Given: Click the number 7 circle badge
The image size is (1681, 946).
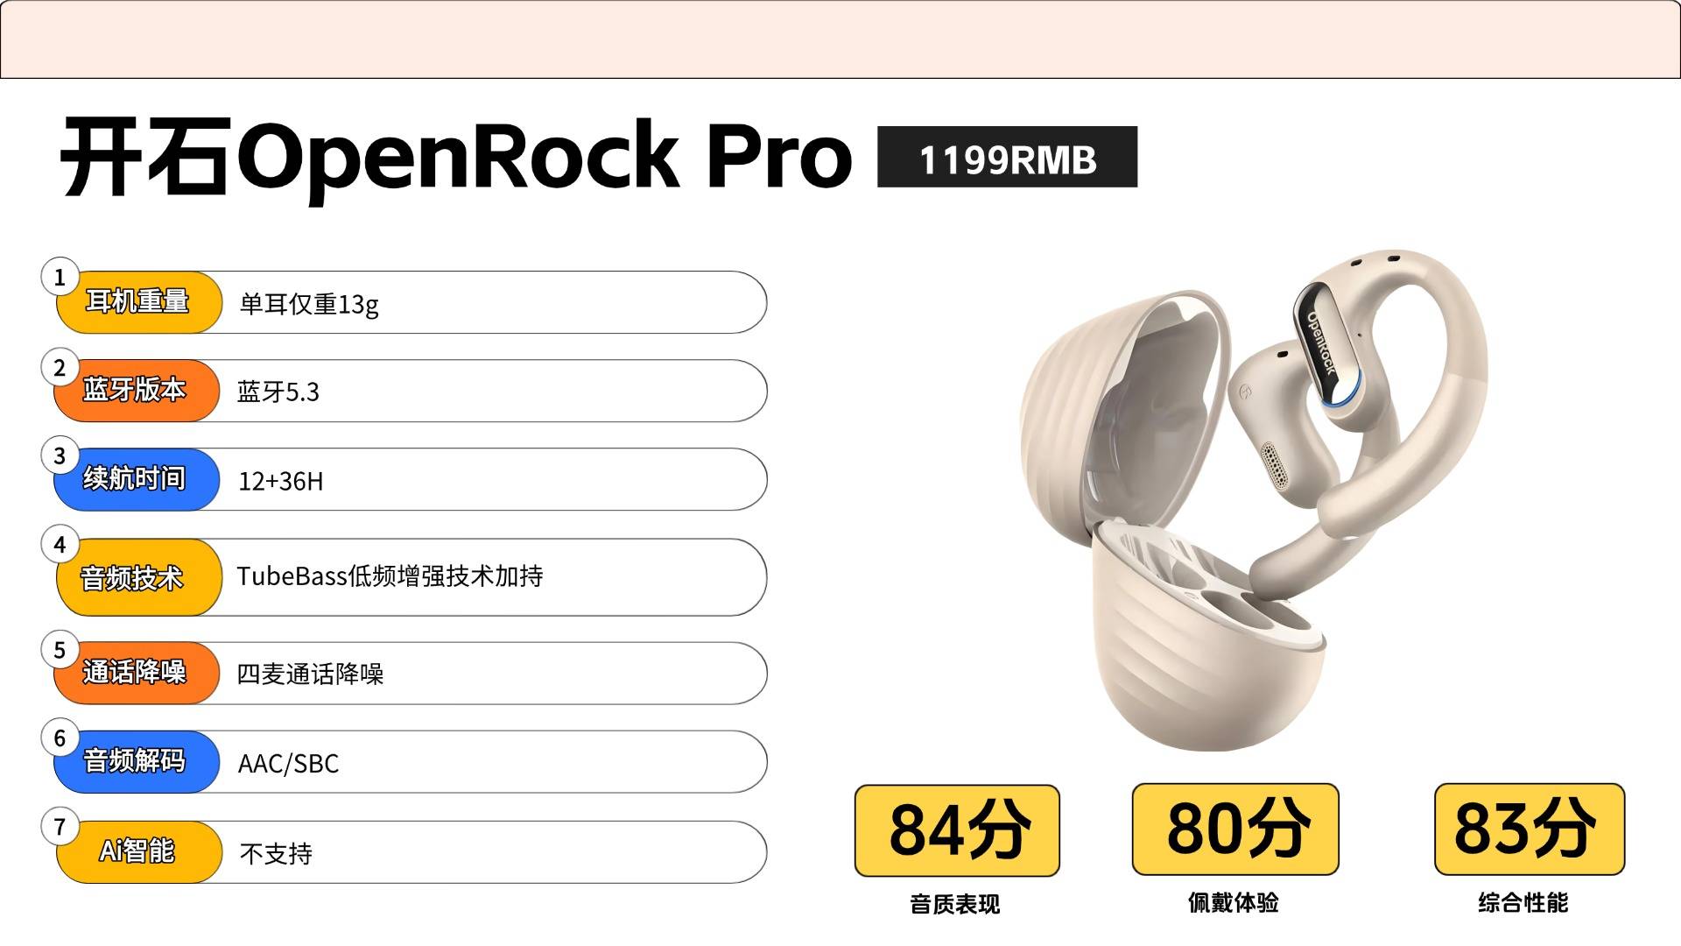Looking at the screenshot, I should click(60, 827).
